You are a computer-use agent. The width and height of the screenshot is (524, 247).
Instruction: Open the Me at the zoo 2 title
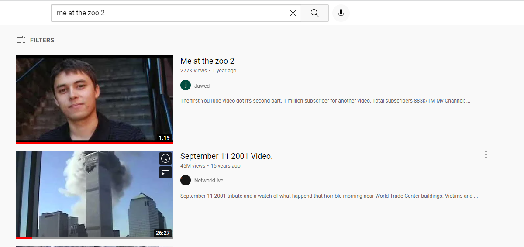[x=207, y=61]
